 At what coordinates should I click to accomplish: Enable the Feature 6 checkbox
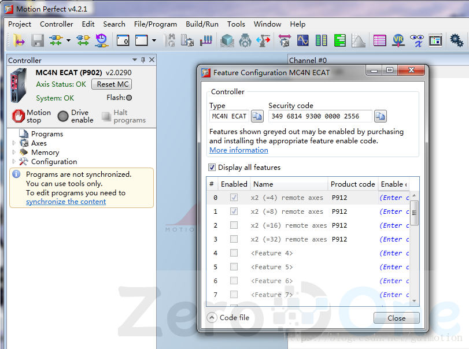point(234,281)
